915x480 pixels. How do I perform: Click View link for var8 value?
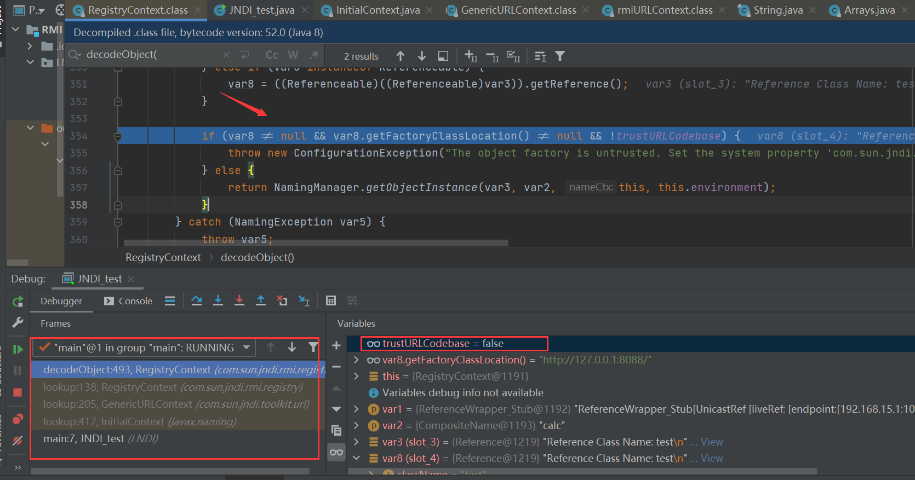click(x=712, y=458)
